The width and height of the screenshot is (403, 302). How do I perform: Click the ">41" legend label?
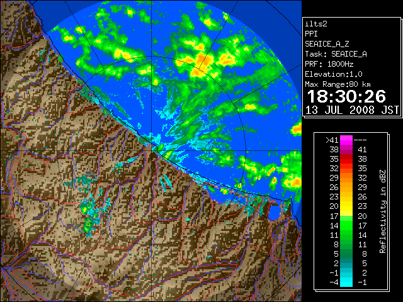click(332, 140)
